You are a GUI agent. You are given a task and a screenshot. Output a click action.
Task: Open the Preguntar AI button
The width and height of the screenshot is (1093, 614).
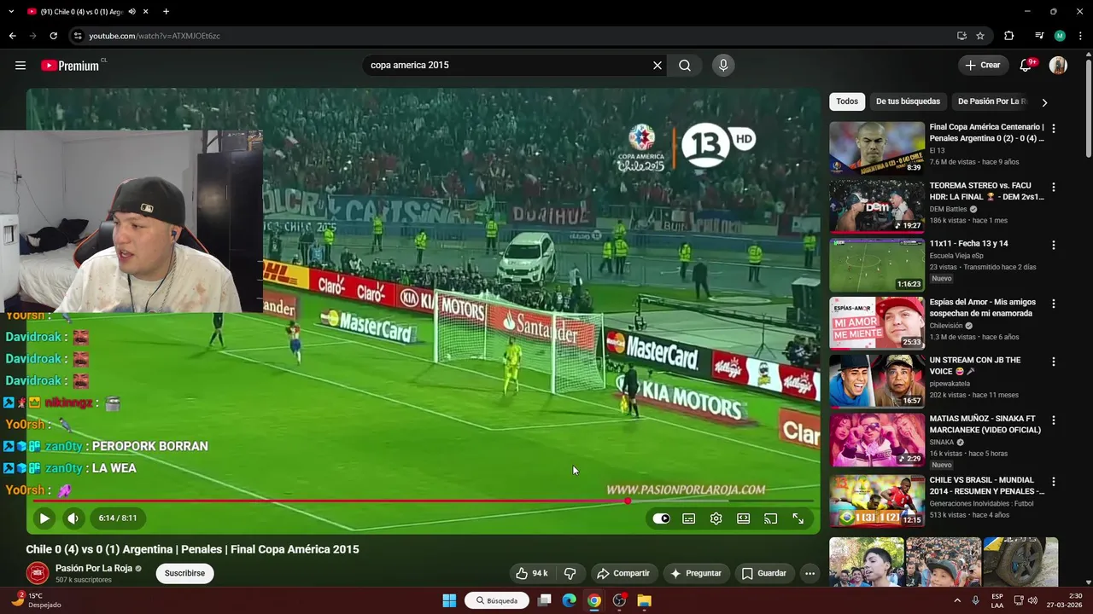[696, 573]
